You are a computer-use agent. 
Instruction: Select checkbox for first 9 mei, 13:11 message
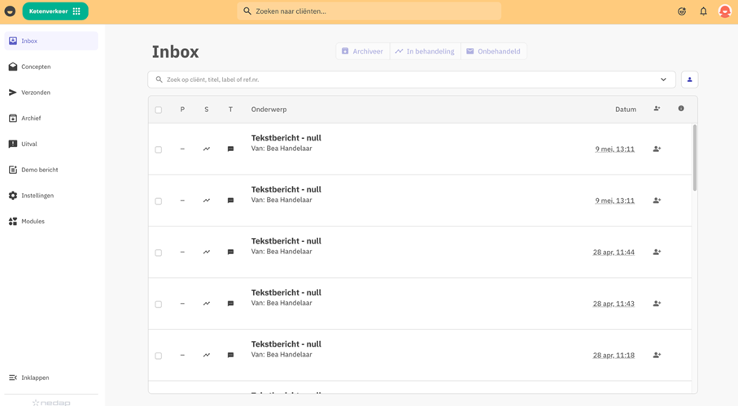pos(158,149)
